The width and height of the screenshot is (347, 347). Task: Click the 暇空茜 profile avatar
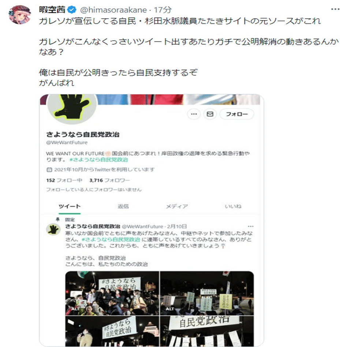click(20, 14)
